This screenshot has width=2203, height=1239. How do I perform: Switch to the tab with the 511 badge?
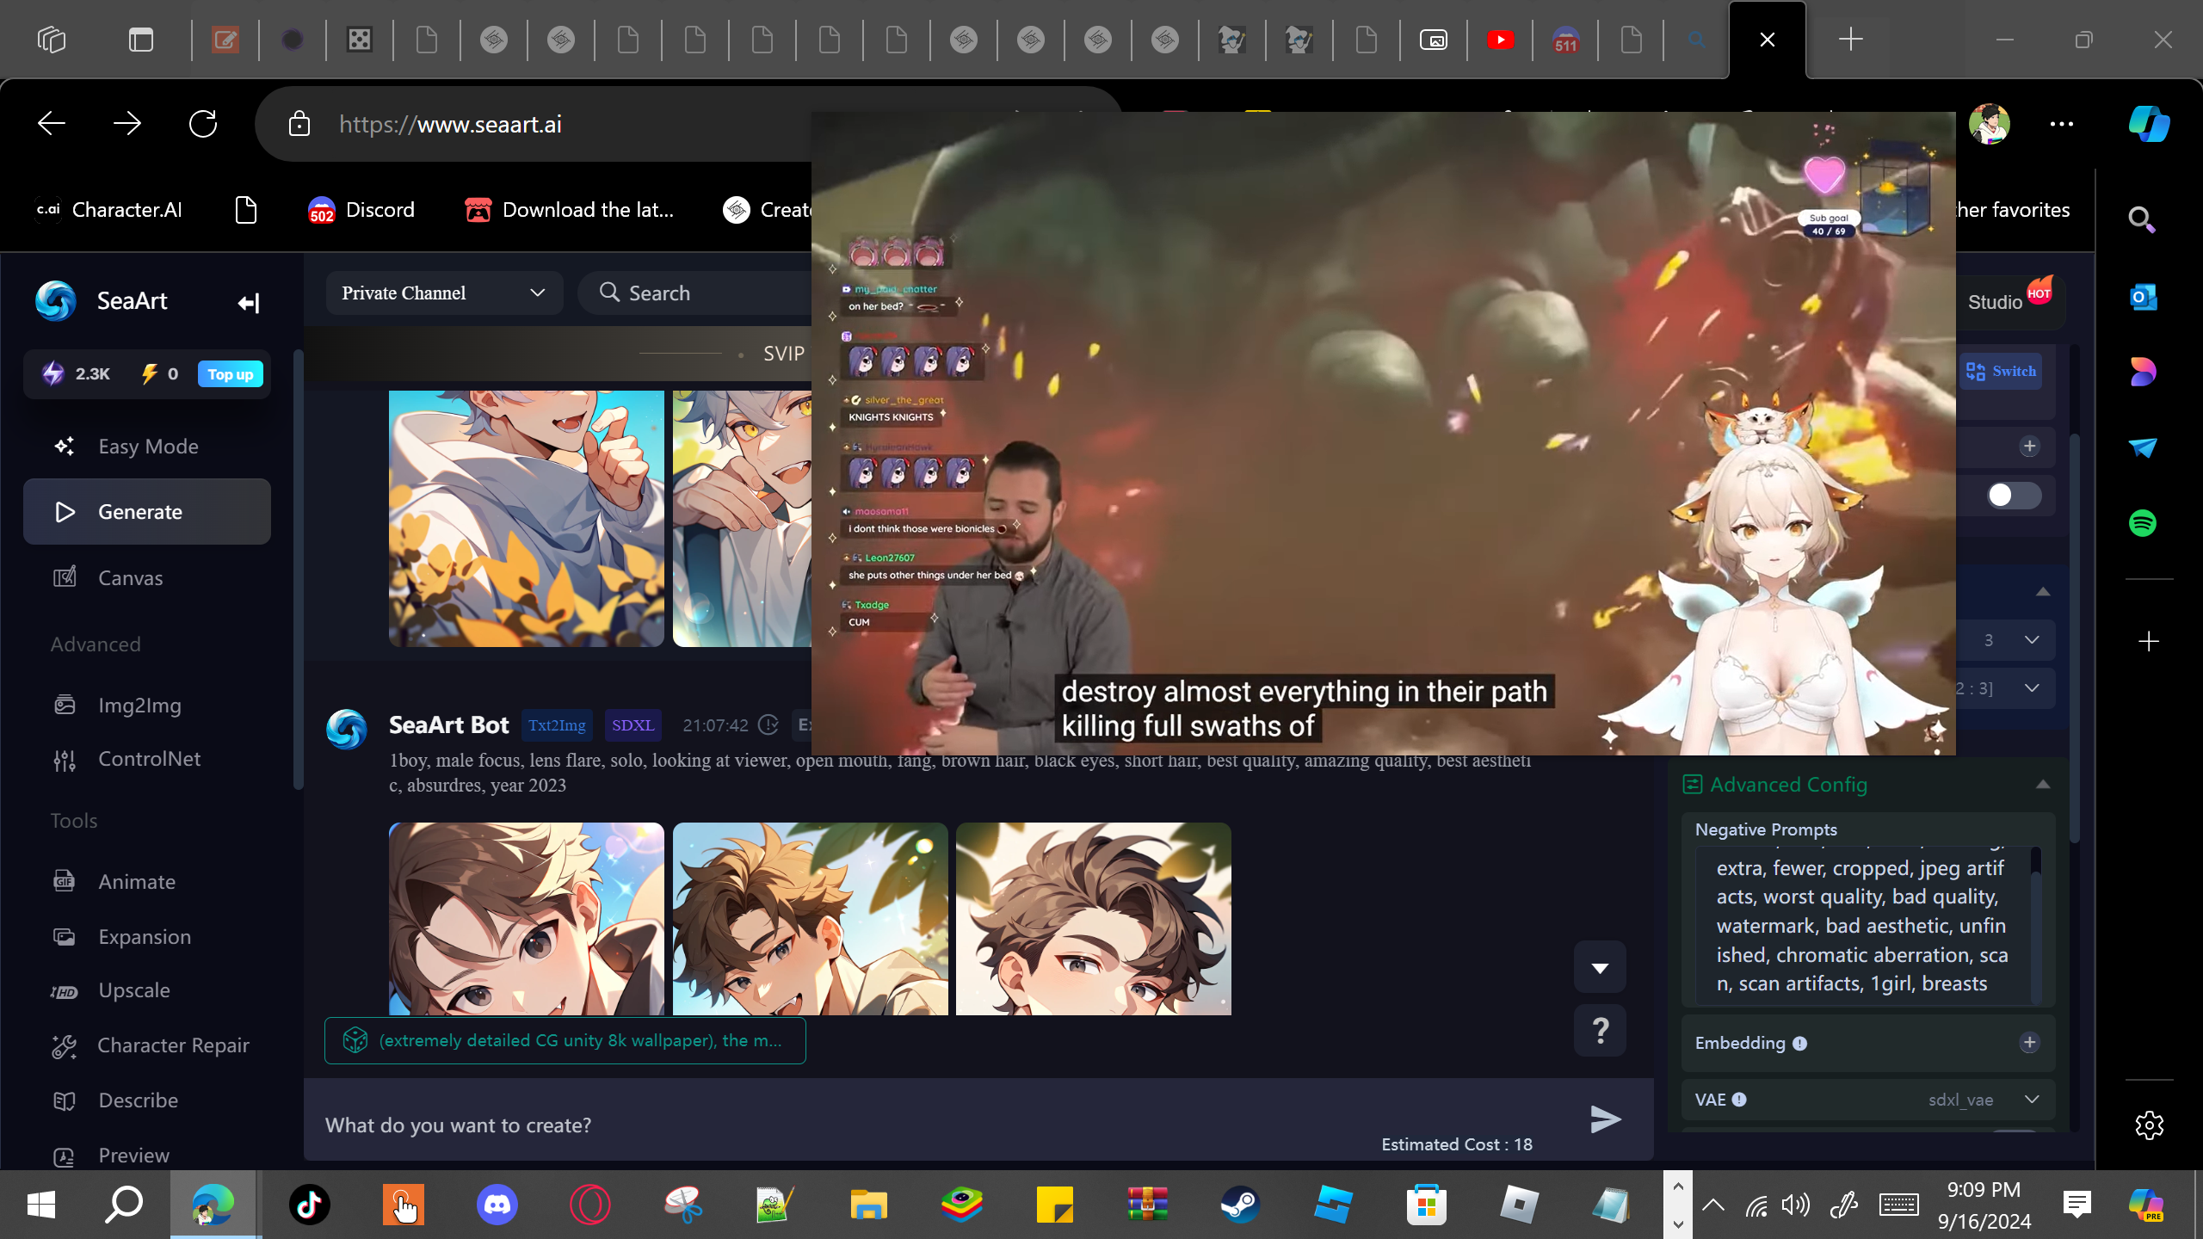1566,40
